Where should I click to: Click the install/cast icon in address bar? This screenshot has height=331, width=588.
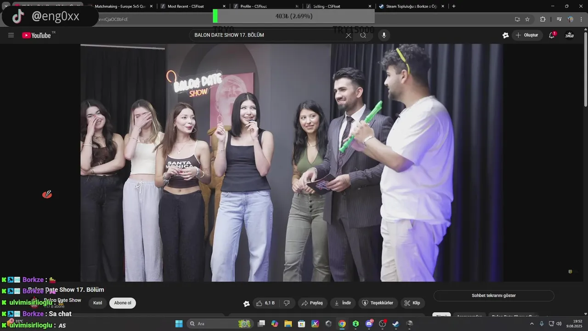[517, 19]
